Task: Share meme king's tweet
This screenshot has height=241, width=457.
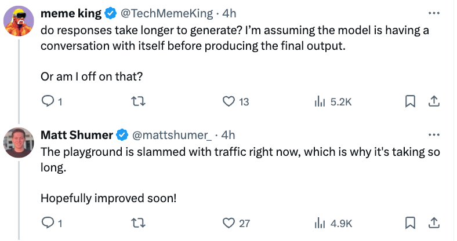Action: tap(433, 101)
